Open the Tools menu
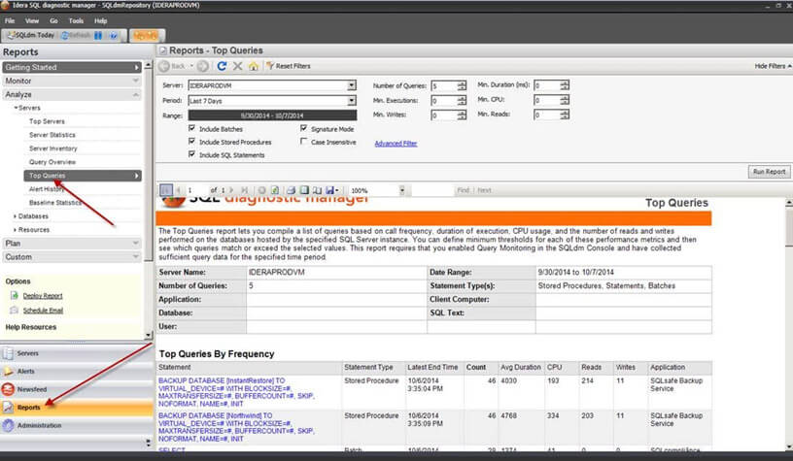 [x=76, y=20]
